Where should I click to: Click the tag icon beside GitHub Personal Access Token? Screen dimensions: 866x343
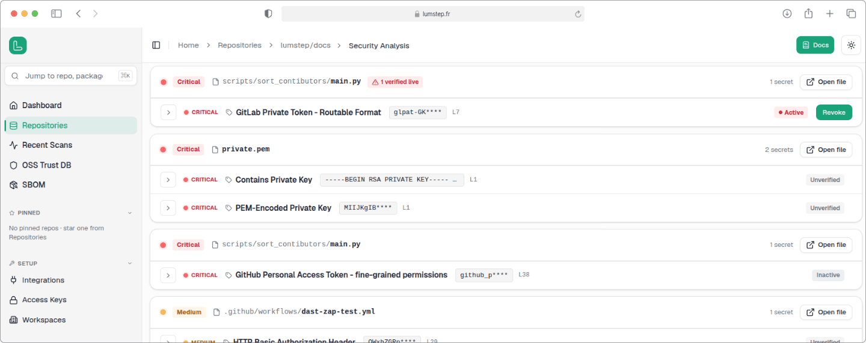click(229, 275)
